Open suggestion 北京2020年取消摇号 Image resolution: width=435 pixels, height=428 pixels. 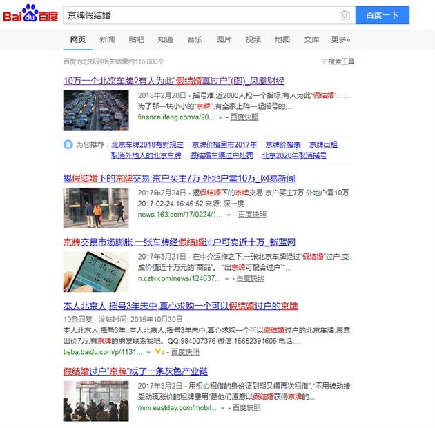(294, 155)
